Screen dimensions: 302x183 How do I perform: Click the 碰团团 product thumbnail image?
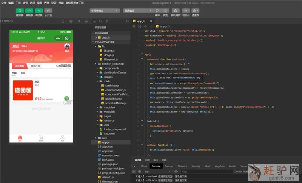click(23, 90)
